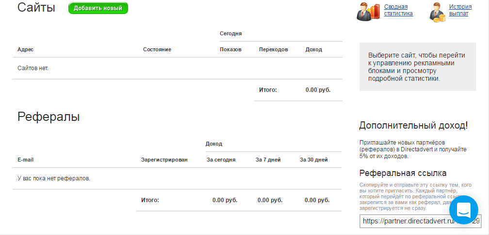The height and width of the screenshot is (235, 489).
Task: Click the "Доход" column header in sites table
Action: 314,50
